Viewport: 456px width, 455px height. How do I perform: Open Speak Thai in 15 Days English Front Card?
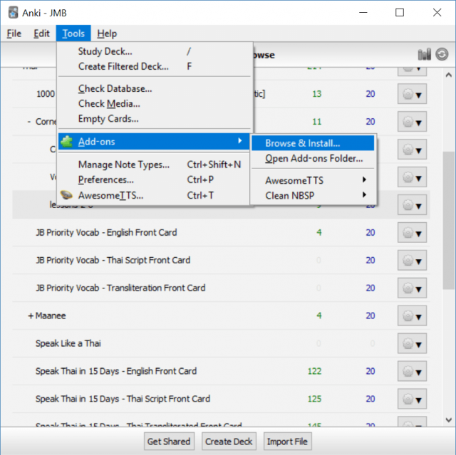click(x=116, y=371)
